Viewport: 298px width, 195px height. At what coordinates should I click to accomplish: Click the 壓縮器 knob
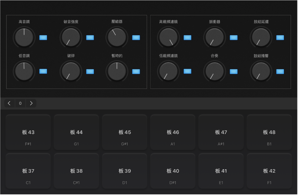tap(117, 37)
